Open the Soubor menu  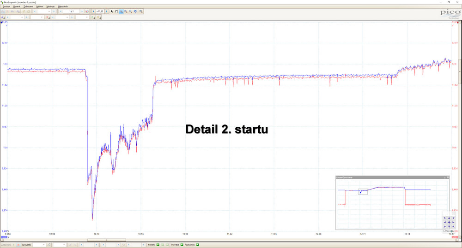[6, 6]
